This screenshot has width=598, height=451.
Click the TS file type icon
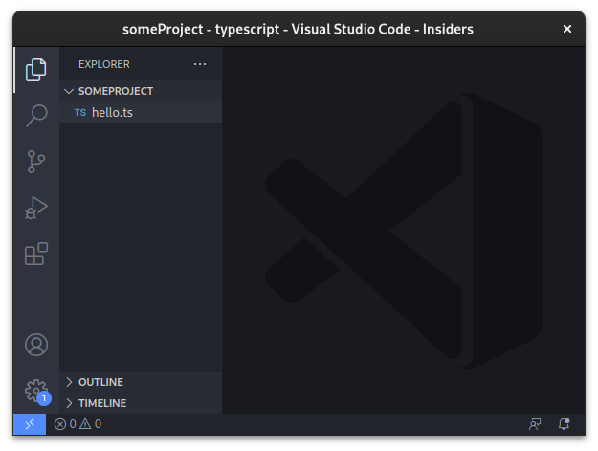[x=80, y=113]
